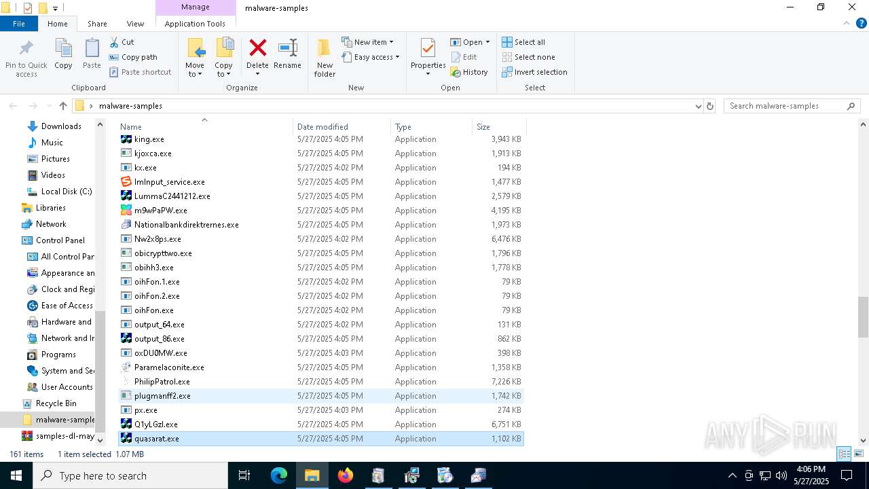This screenshot has width=869, height=489.
Task: Open the Move to dropdown
Action: pos(195,74)
